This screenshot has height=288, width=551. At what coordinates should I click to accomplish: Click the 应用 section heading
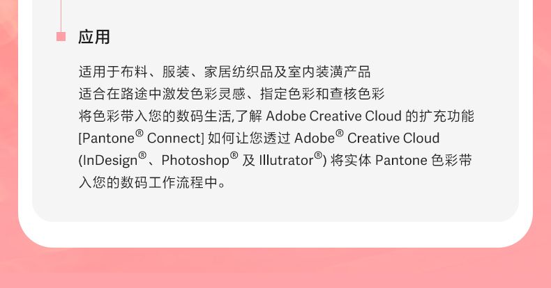click(94, 37)
